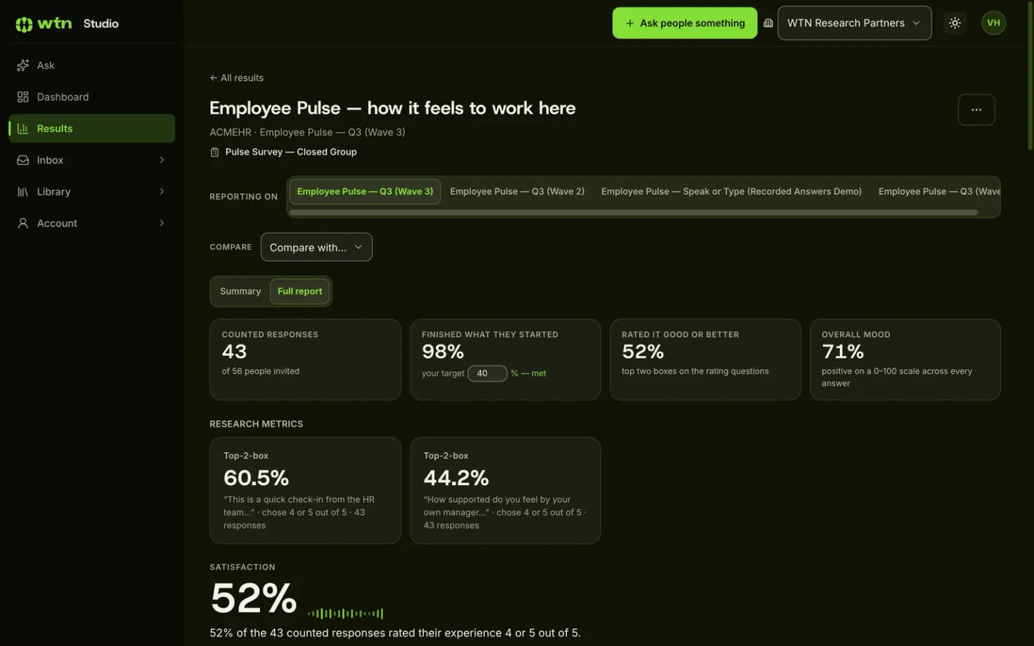Click the clipboard icon beside Pulse Survey
1034x646 pixels.
pos(215,152)
